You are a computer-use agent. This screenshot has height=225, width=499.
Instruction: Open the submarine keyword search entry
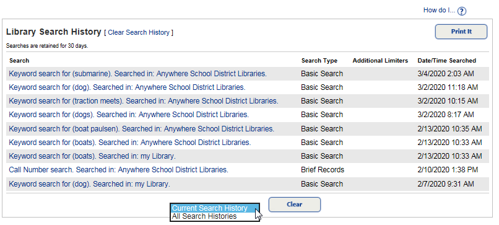coord(138,74)
